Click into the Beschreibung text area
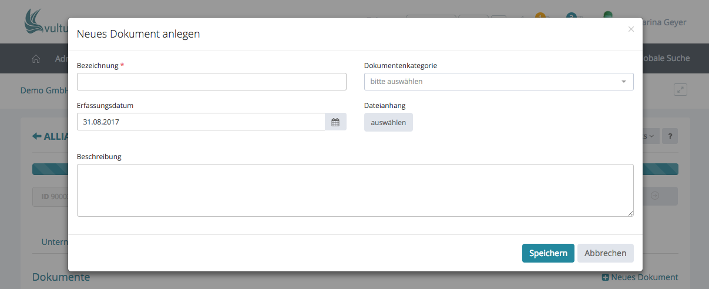 pyautogui.click(x=355, y=190)
